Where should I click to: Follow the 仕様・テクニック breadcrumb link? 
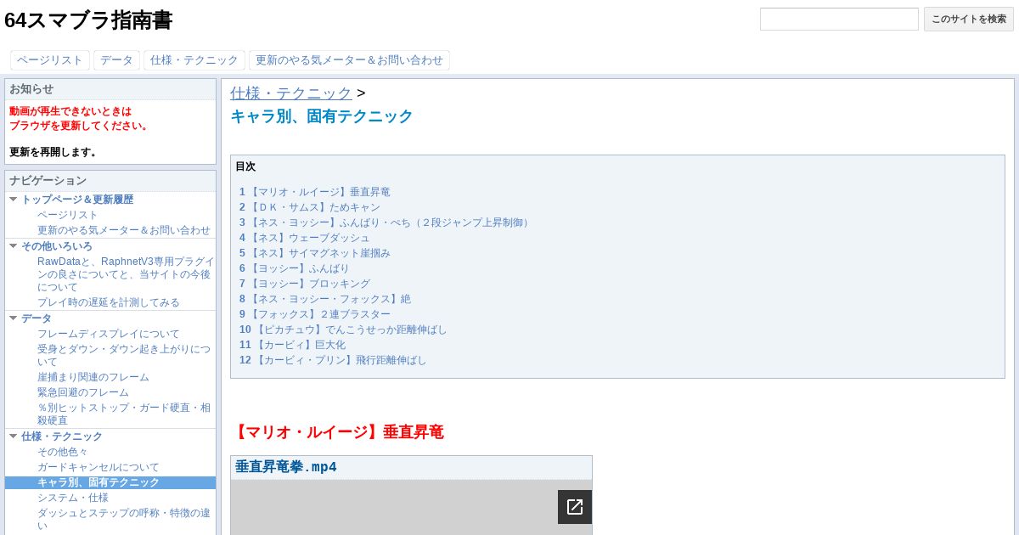[291, 93]
